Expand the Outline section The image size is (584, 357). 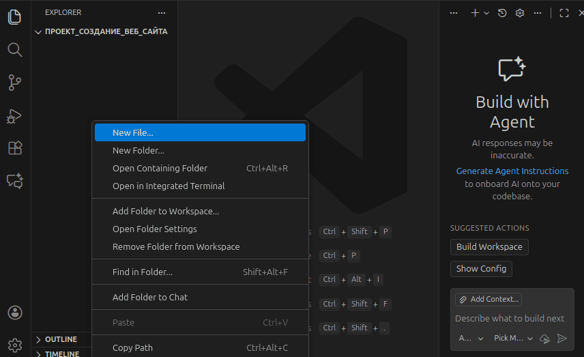coord(61,339)
